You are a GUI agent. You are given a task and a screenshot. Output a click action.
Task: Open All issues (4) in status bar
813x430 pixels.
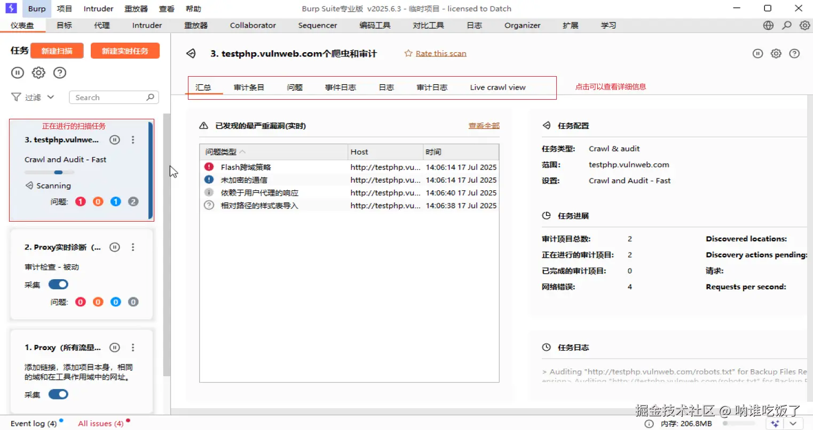(x=101, y=424)
